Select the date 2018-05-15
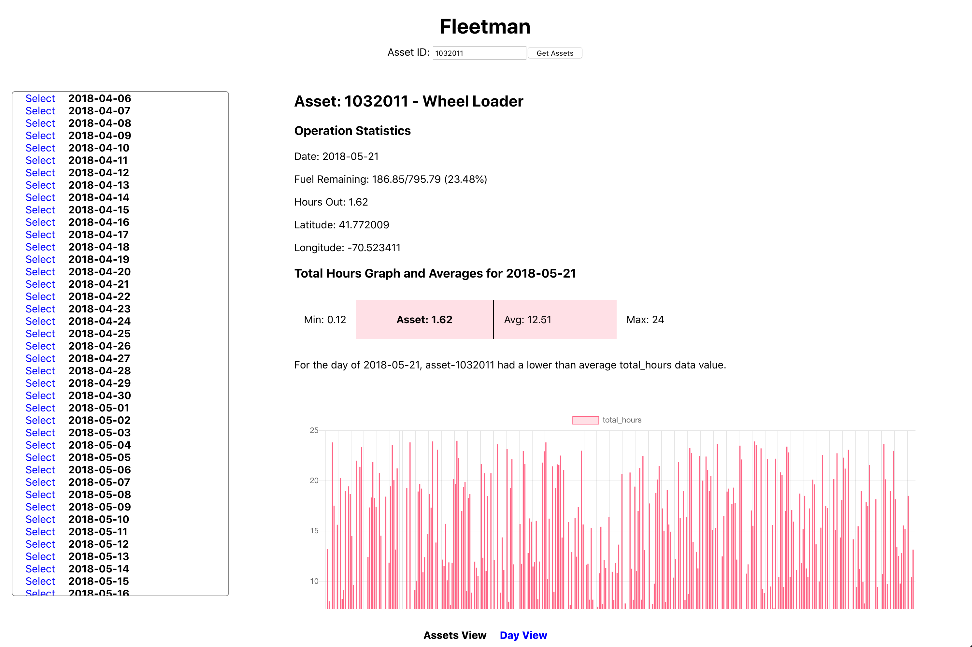Screen dimensions: 972x647 [40, 581]
